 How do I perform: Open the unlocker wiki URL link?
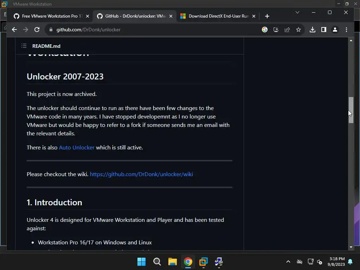(x=141, y=174)
